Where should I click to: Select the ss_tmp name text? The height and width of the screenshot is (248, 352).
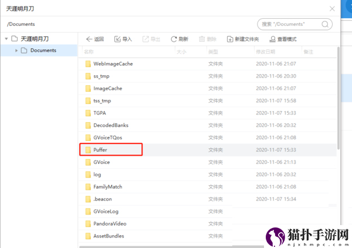101,76
